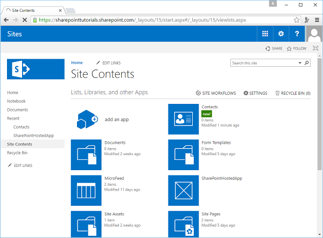Toggle focus on content mode
Image resolution: width=323 pixels, height=238 pixels.
[315, 48]
